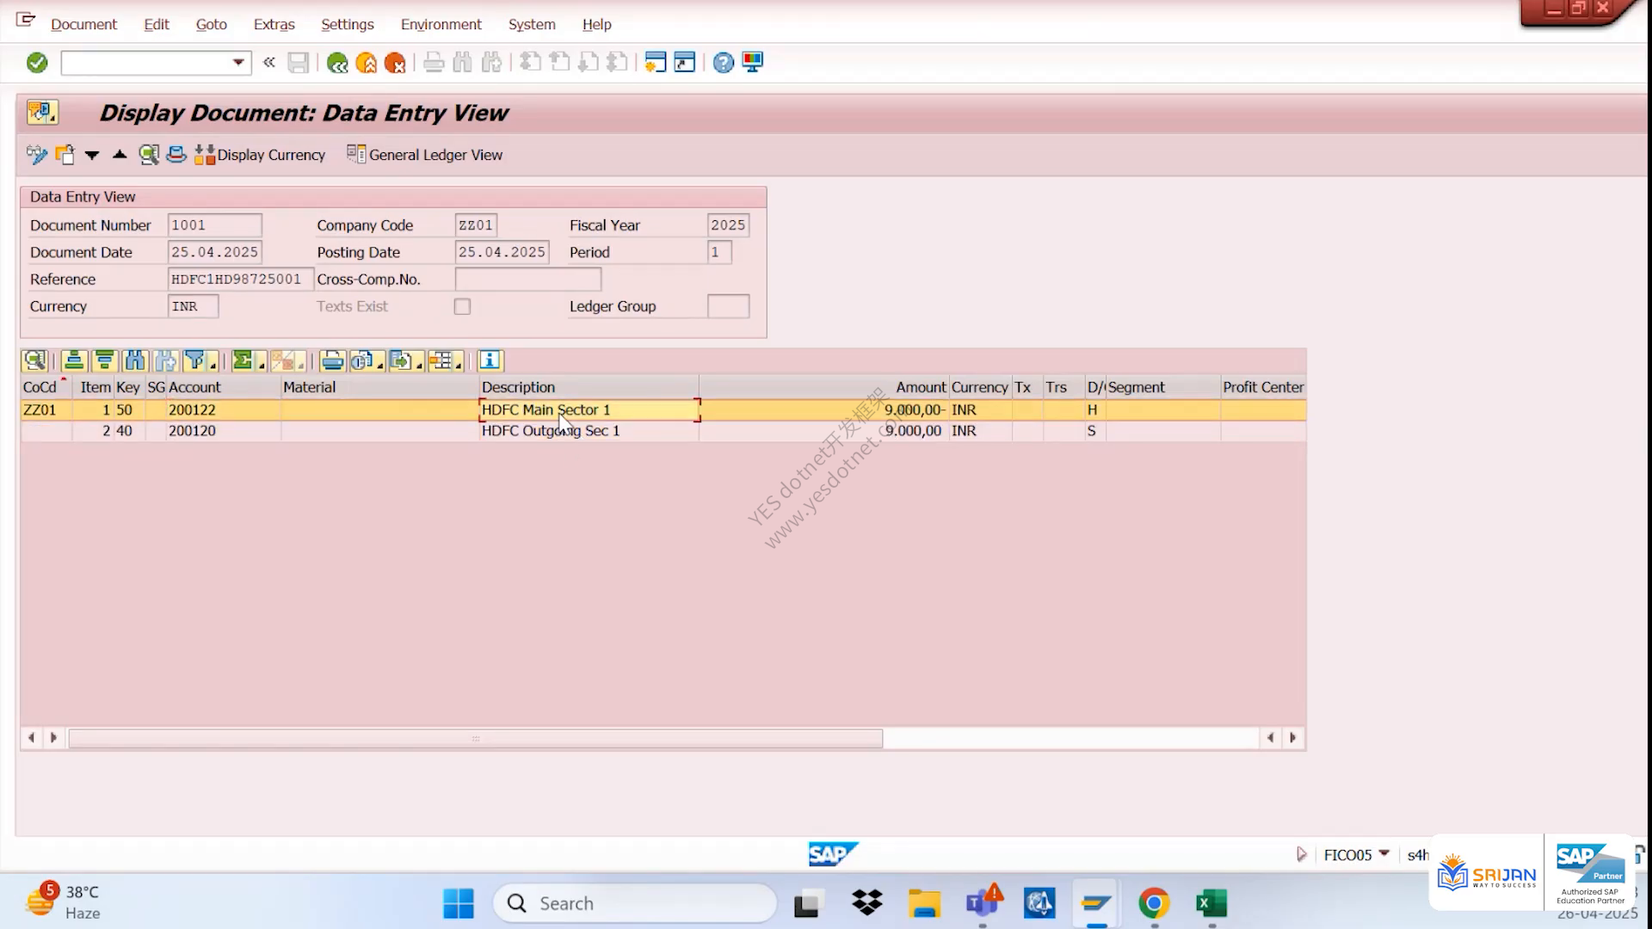Click the green Back arrow icon
This screenshot has height=929, width=1652.
[x=337, y=63]
